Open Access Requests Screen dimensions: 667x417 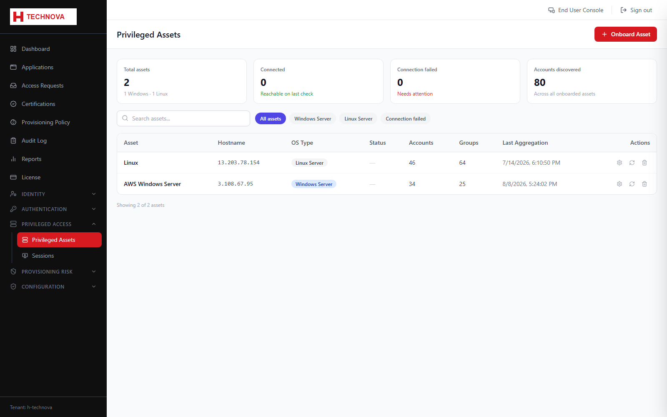tap(53, 85)
